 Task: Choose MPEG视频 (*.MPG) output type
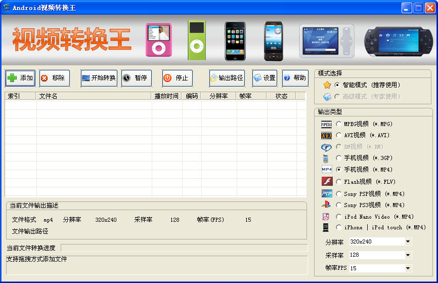pos(338,124)
